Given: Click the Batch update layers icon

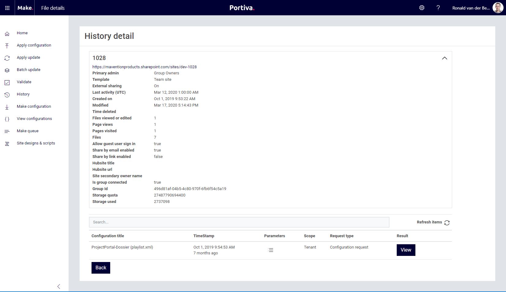Looking at the screenshot, I should click(x=7, y=70).
